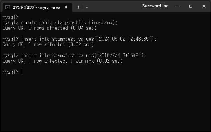Screen dimensions: 211x132
Task: Click at the active mysql prompt cursor
Action: (21, 72)
